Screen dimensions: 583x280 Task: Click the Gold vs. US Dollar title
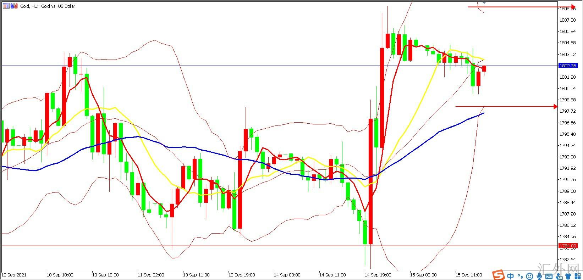58,6
